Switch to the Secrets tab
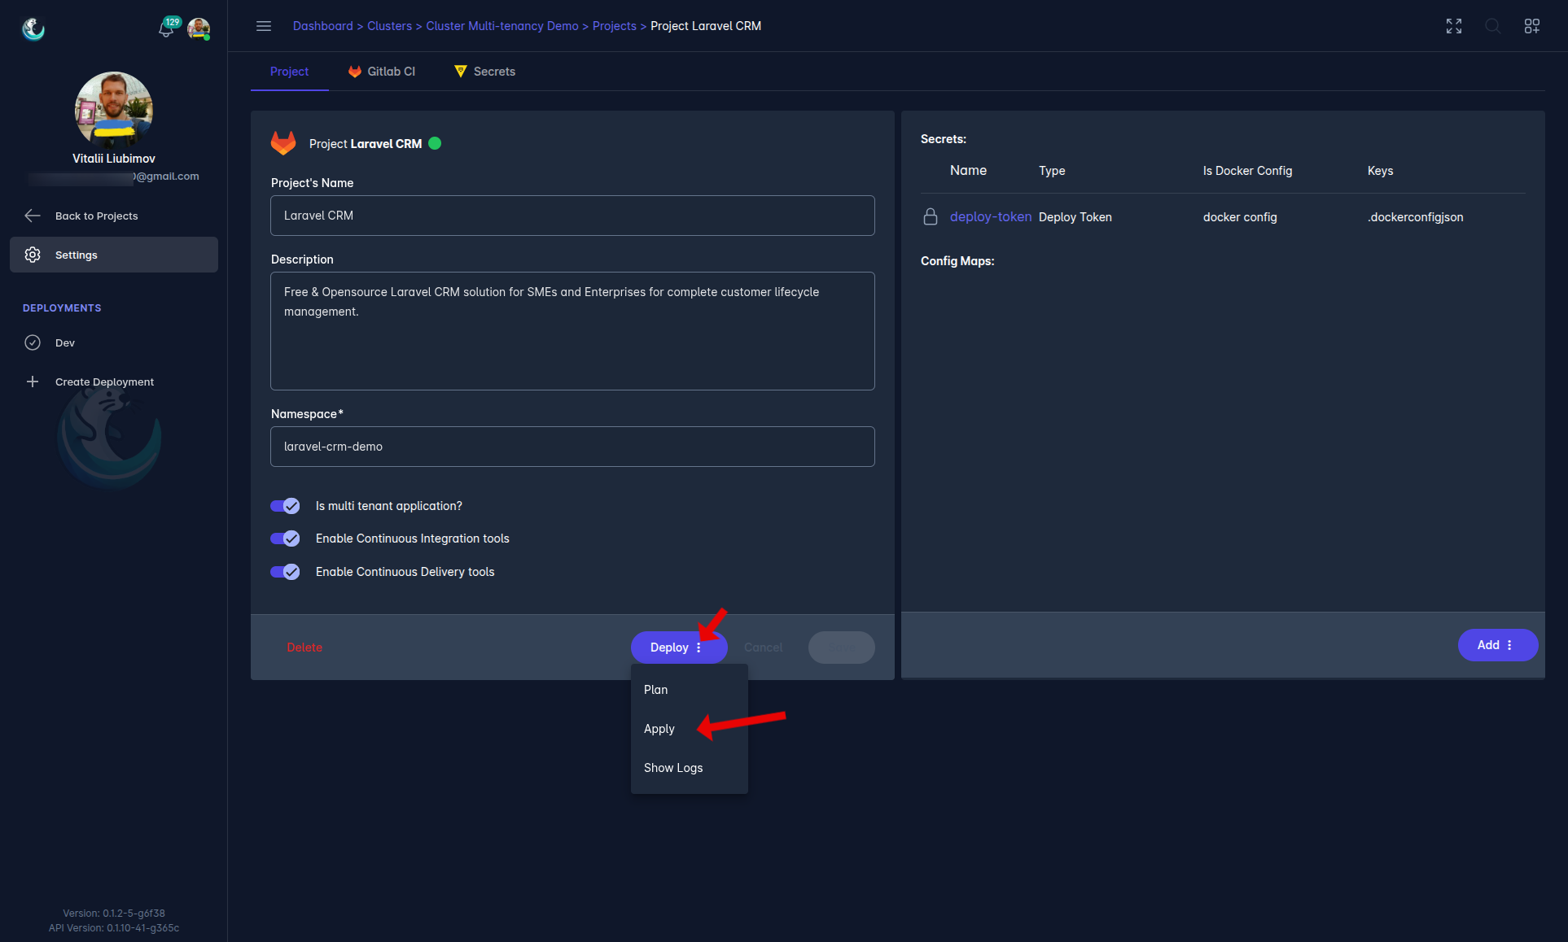Image resolution: width=1568 pixels, height=942 pixels. [x=484, y=72]
